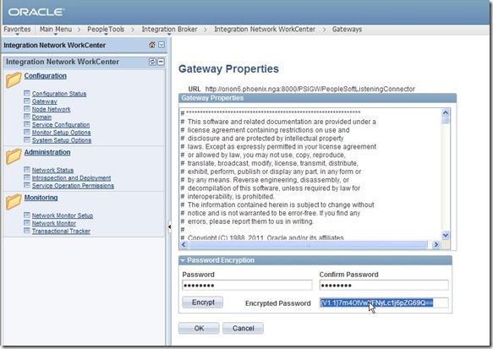The image size is (493, 349).
Task: Click the page icon beside Monitor Setup Options
Action: [27, 133]
